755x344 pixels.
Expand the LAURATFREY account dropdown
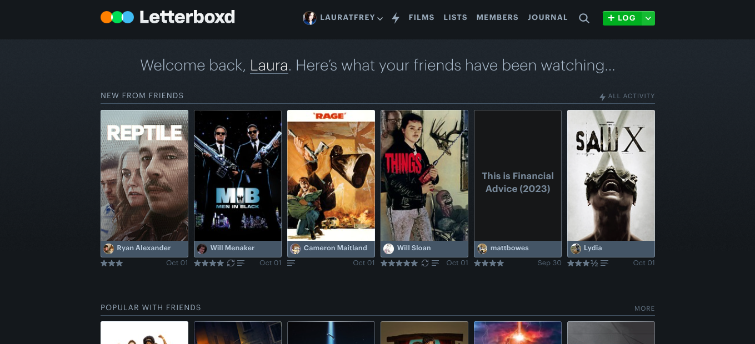pyautogui.click(x=380, y=18)
